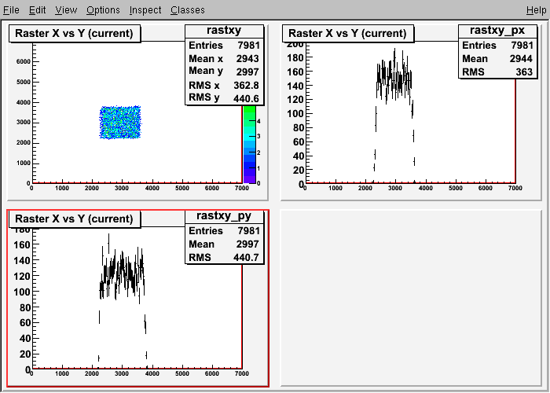
Task: Open the Edit menu
Action: (37, 10)
